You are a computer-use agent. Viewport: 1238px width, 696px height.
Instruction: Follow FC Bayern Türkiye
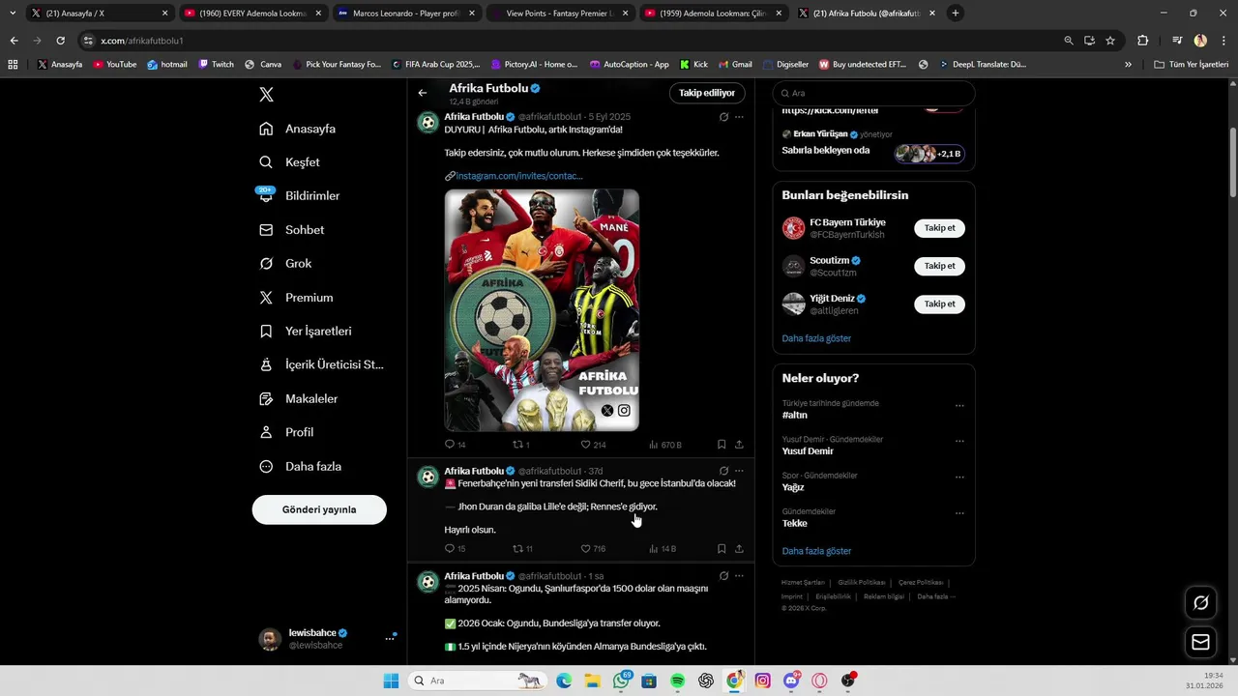click(x=939, y=228)
